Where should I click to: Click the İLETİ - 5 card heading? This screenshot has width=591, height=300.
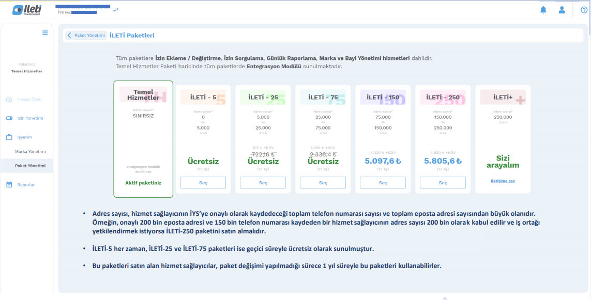(203, 98)
